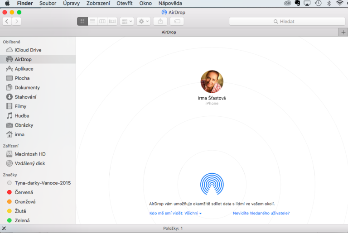This screenshot has height=233, width=348.
Task: Switch to Cover Flow view
Action: (112, 21)
